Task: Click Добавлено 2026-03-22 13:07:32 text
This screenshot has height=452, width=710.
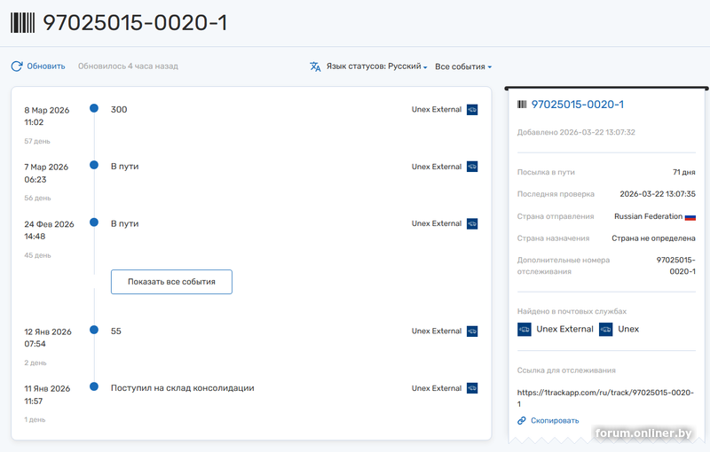Action: pyautogui.click(x=576, y=132)
